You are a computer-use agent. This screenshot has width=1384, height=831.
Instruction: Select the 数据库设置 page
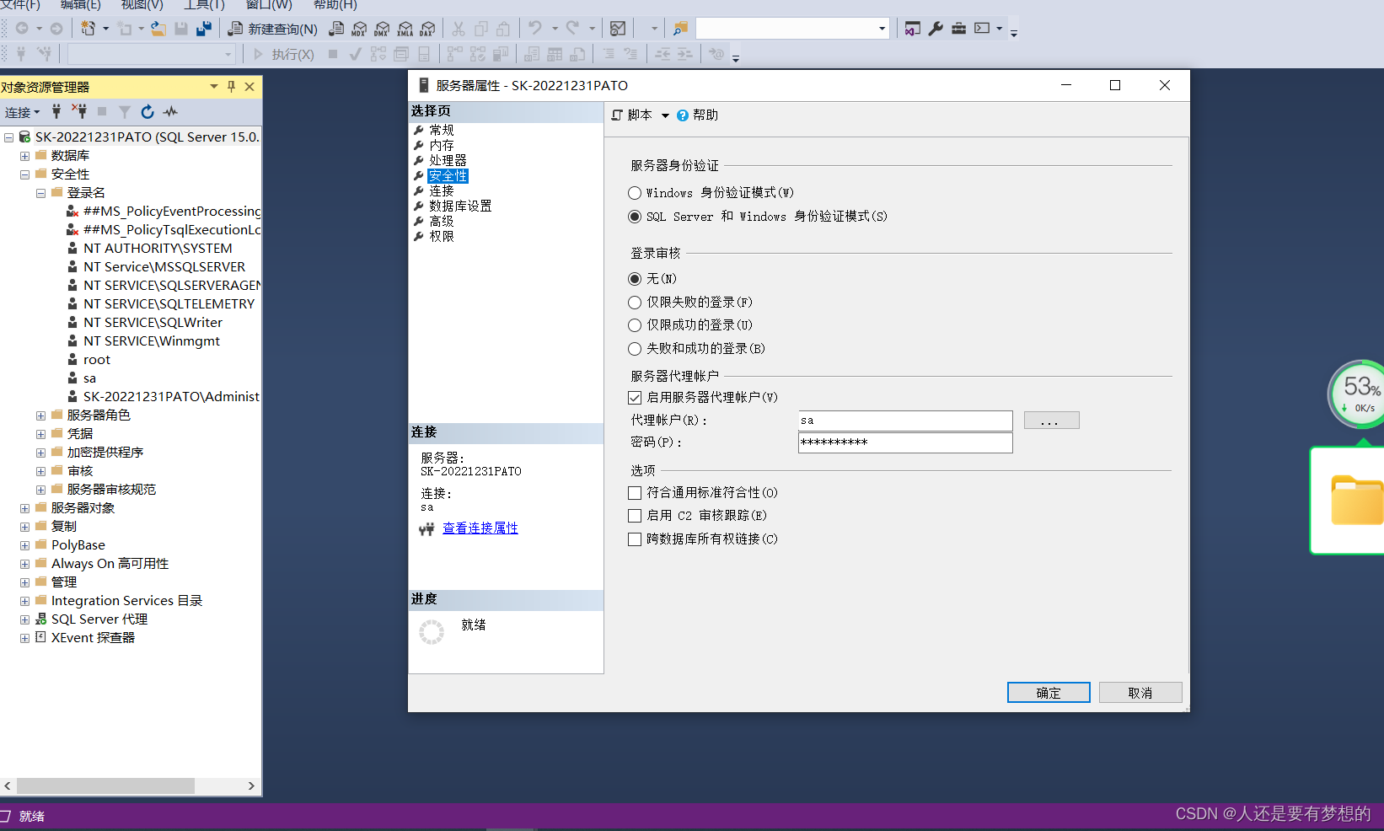pos(460,206)
